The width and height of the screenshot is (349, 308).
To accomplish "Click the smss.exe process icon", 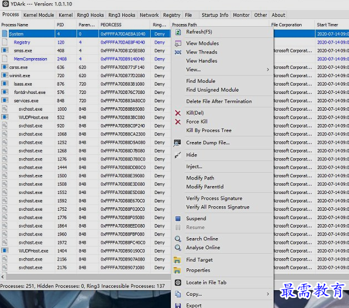I will pyautogui.click(x=4, y=50).
